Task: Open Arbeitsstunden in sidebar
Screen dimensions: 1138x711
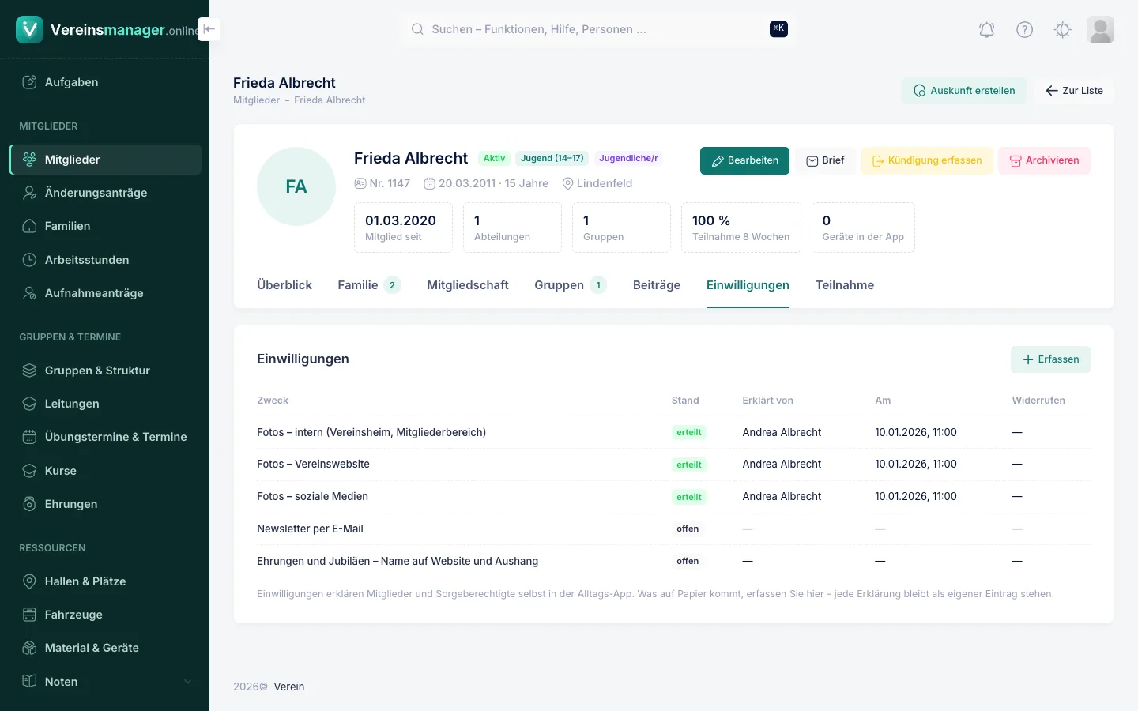Action: pyautogui.click(x=104, y=260)
